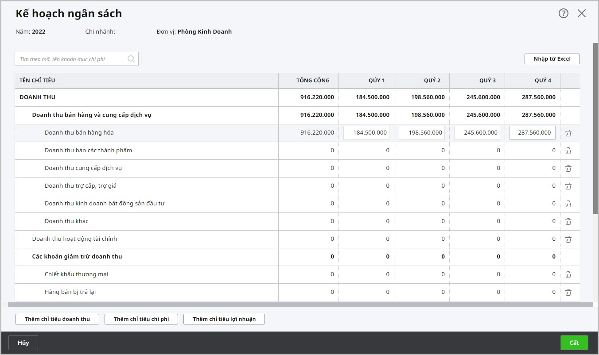Click Quý 1 cell of Doanh thu khác
The width and height of the screenshot is (599, 355).
pos(366,221)
